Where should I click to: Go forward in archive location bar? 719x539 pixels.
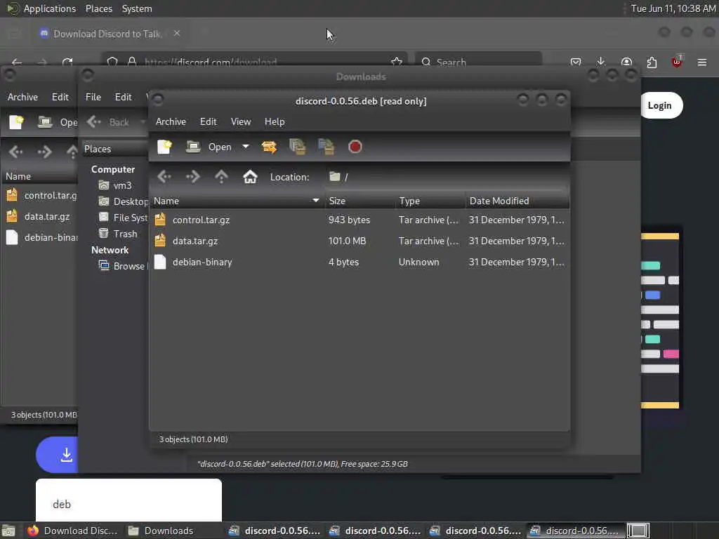pos(193,176)
